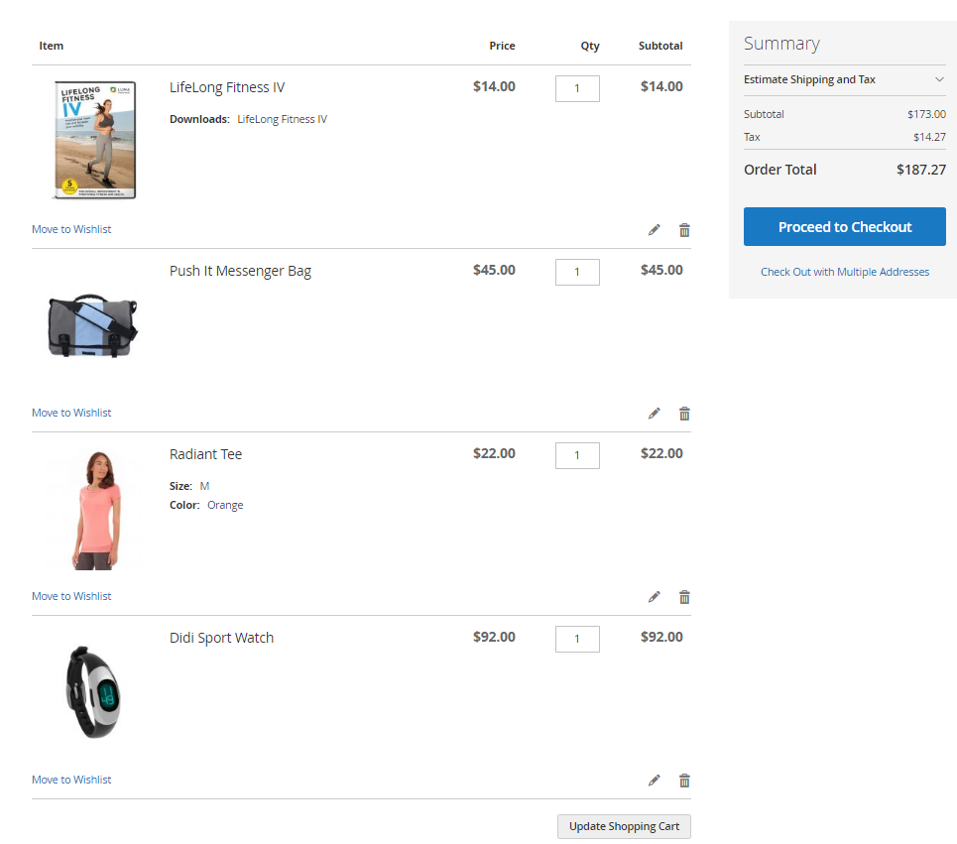957x844 pixels.
Task: Select quantity field for Push It Messenger Bag
Action: click(577, 272)
